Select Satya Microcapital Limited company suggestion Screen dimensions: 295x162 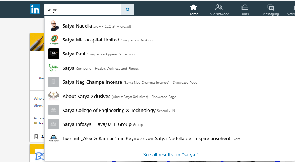pyautogui.click(x=170, y=40)
